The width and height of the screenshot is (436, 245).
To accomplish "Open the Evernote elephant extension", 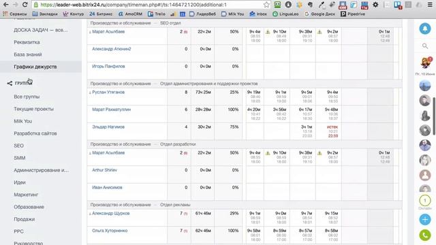I will coord(310,5).
